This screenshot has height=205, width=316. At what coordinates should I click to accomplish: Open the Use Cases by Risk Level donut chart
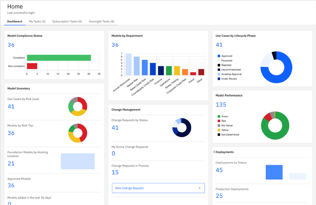coord(78,106)
